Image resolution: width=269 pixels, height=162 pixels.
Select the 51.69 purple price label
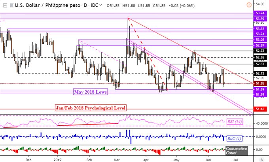(260, 89)
